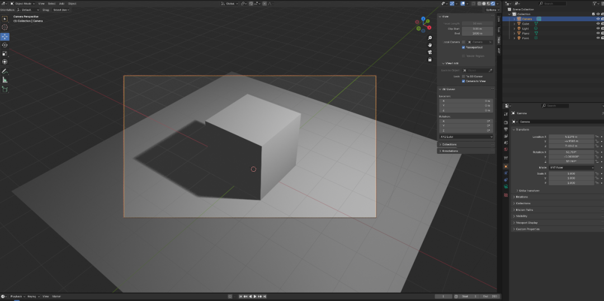604x301 pixels.
Task: Click the Location X value field
Action: (571, 137)
